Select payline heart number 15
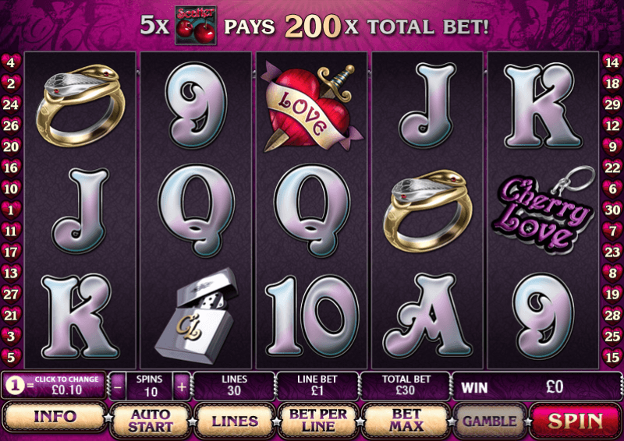Screen dimensions: 624x441 pyautogui.click(x=612, y=357)
